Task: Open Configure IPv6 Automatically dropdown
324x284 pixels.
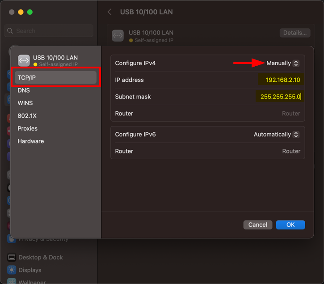Action: pos(277,135)
